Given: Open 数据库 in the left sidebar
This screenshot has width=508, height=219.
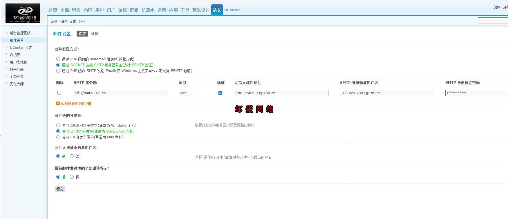Looking at the screenshot, I should pyautogui.click(x=15, y=55).
